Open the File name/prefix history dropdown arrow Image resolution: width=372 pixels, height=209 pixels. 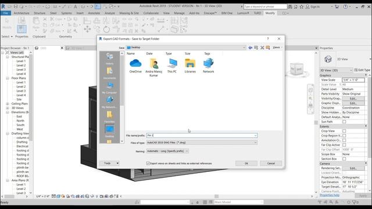[x=255, y=135]
